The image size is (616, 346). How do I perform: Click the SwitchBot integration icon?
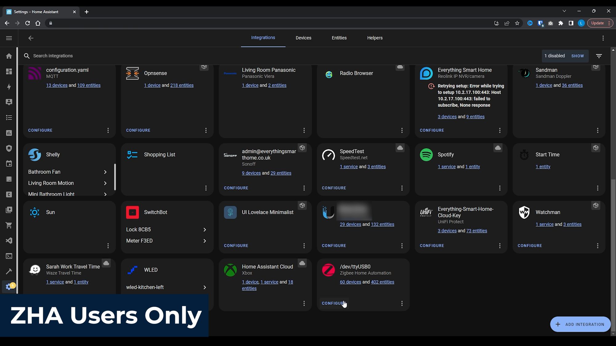[132, 212]
